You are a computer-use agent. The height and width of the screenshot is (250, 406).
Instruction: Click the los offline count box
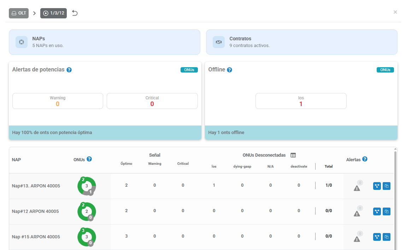(301, 101)
